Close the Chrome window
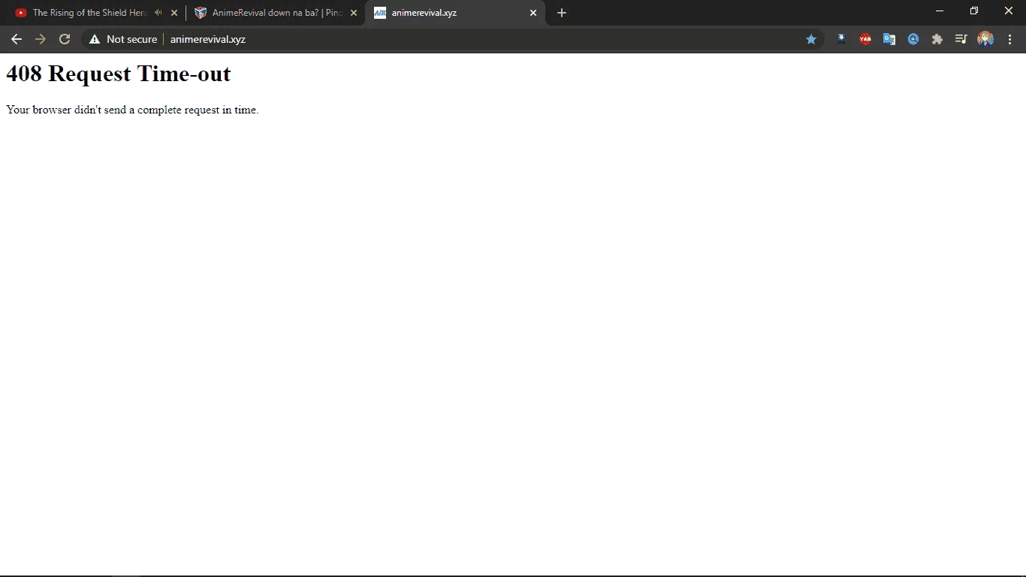The width and height of the screenshot is (1026, 577). coord(1009,11)
